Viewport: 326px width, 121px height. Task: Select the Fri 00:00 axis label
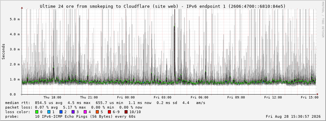click(126, 97)
